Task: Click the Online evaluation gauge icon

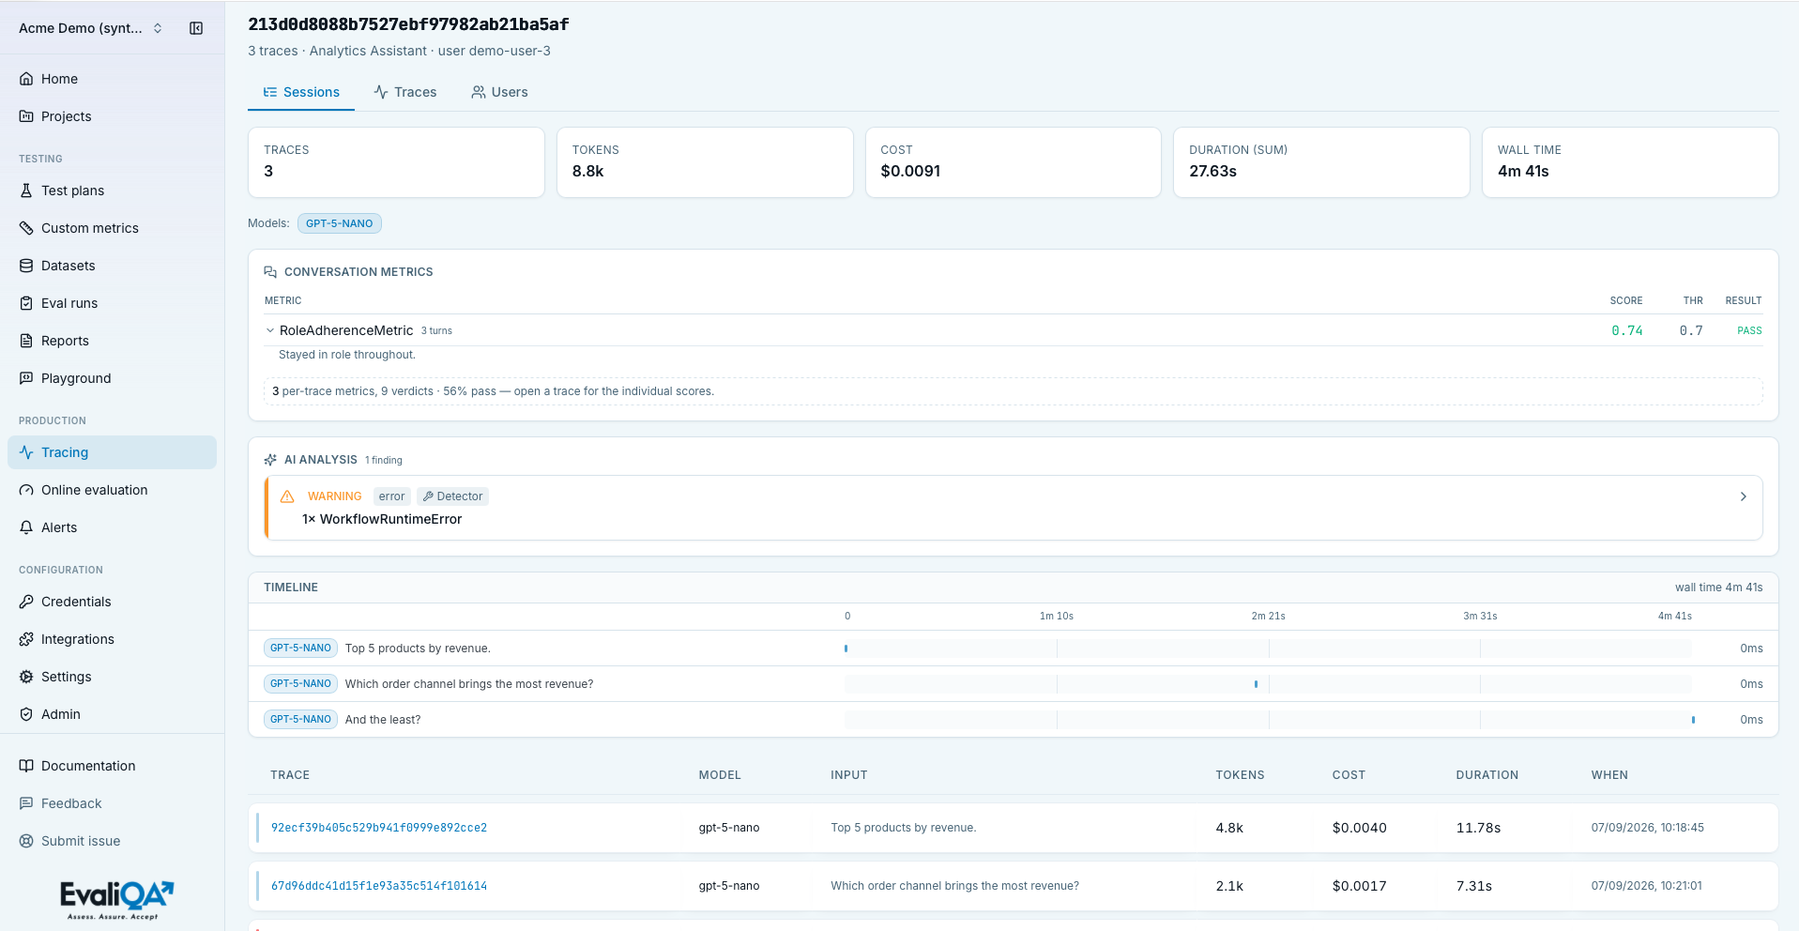Action: click(x=26, y=490)
